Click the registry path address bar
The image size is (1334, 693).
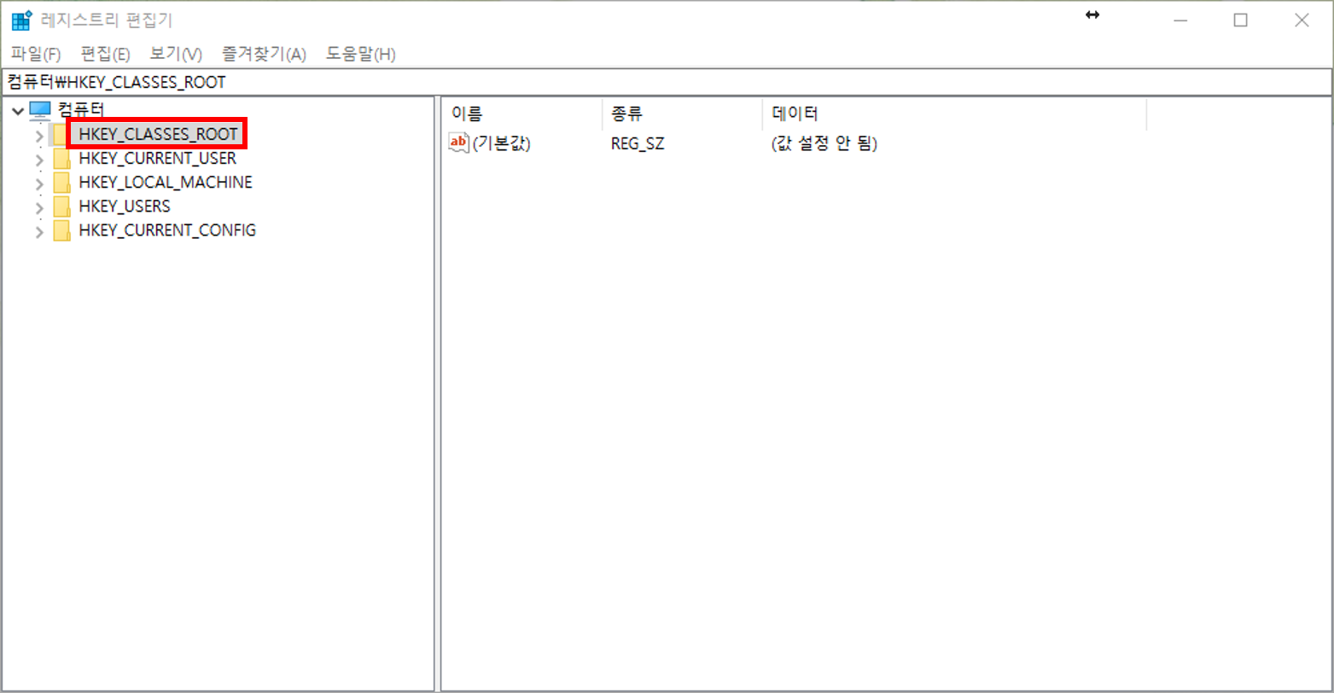(x=667, y=82)
